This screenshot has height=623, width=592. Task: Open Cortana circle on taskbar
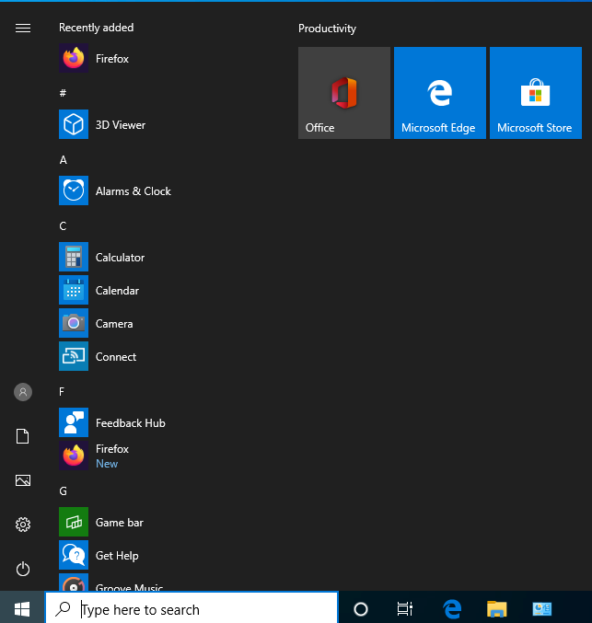361,608
